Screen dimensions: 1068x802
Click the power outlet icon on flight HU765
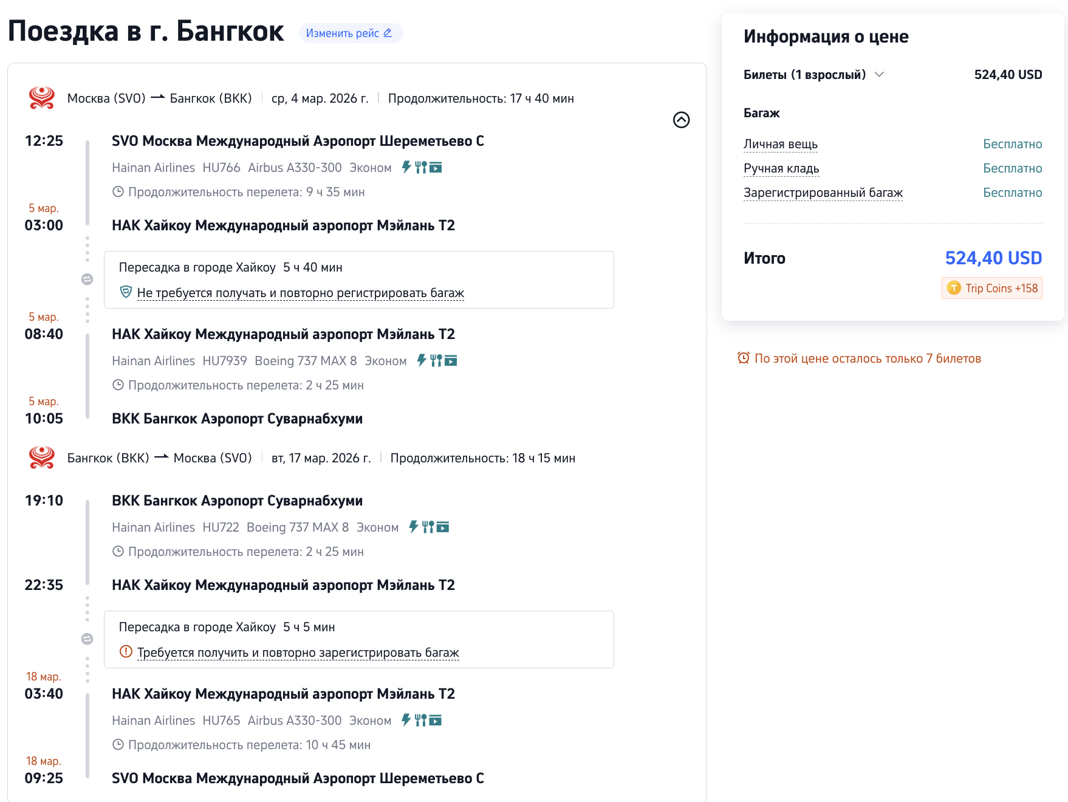406,721
